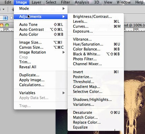Open the 3D menu
Viewport: 145px width, 134px height.
point(96,2)
